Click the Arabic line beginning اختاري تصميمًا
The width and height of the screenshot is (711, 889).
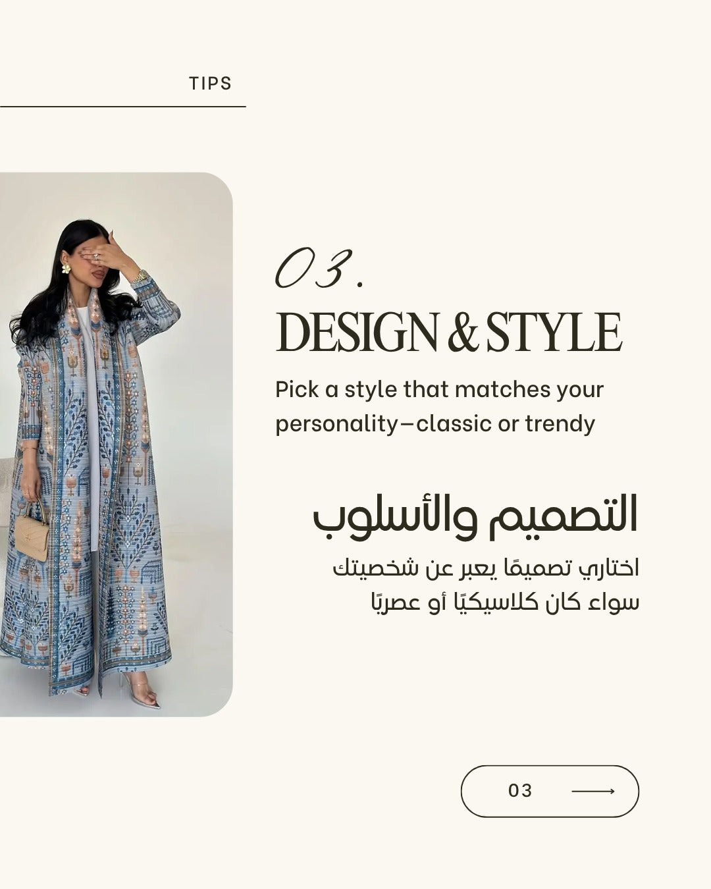pos(486,569)
